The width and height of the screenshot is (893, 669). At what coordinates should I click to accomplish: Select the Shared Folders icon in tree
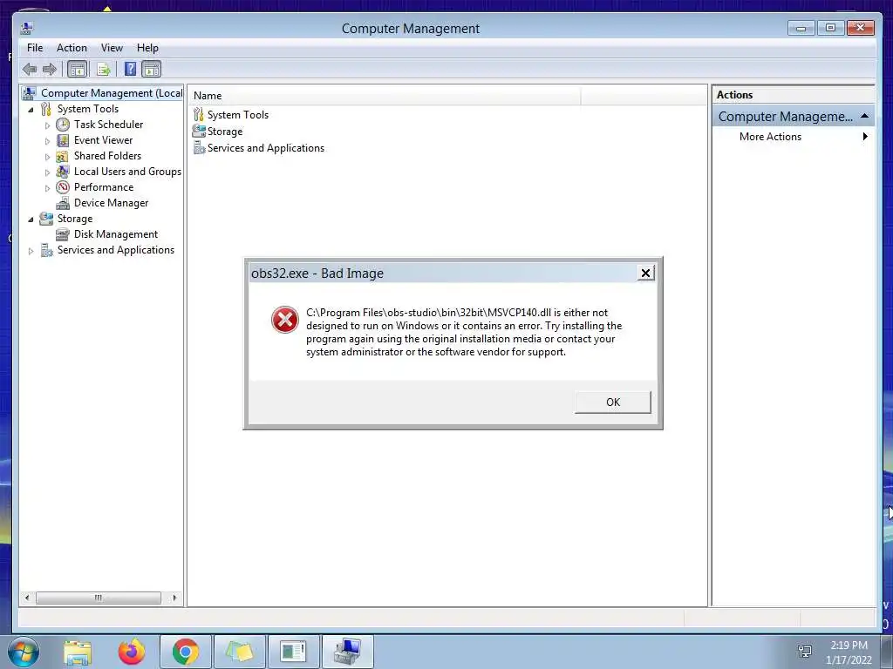coord(63,156)
